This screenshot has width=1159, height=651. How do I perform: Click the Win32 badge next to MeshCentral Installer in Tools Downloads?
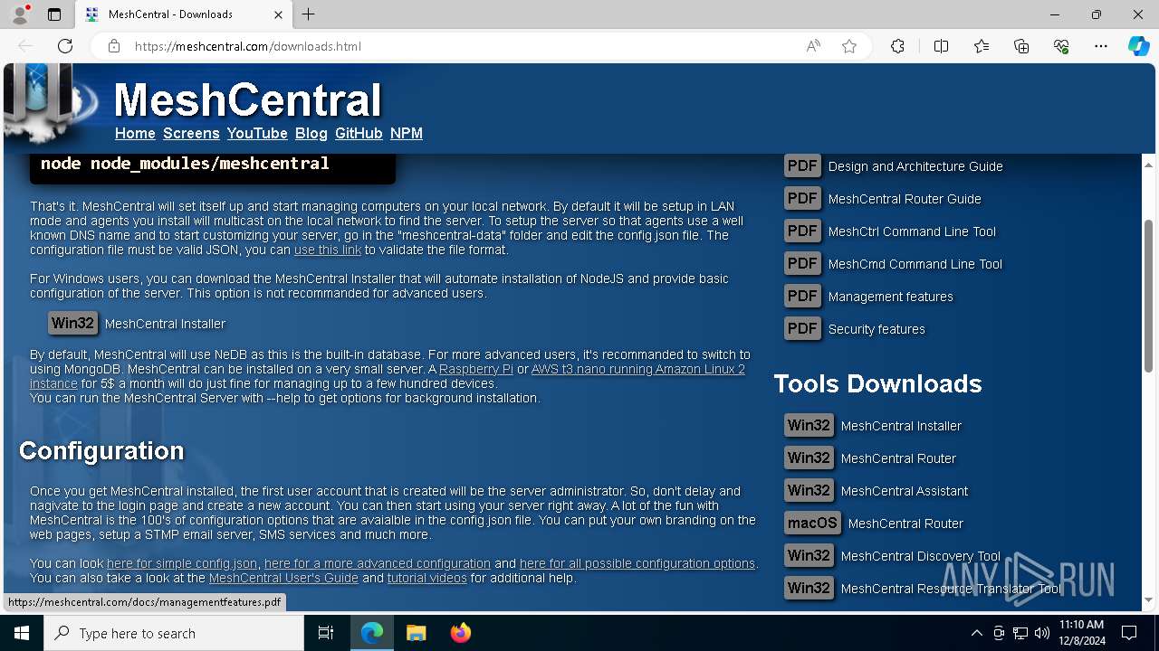pos(809,425)
